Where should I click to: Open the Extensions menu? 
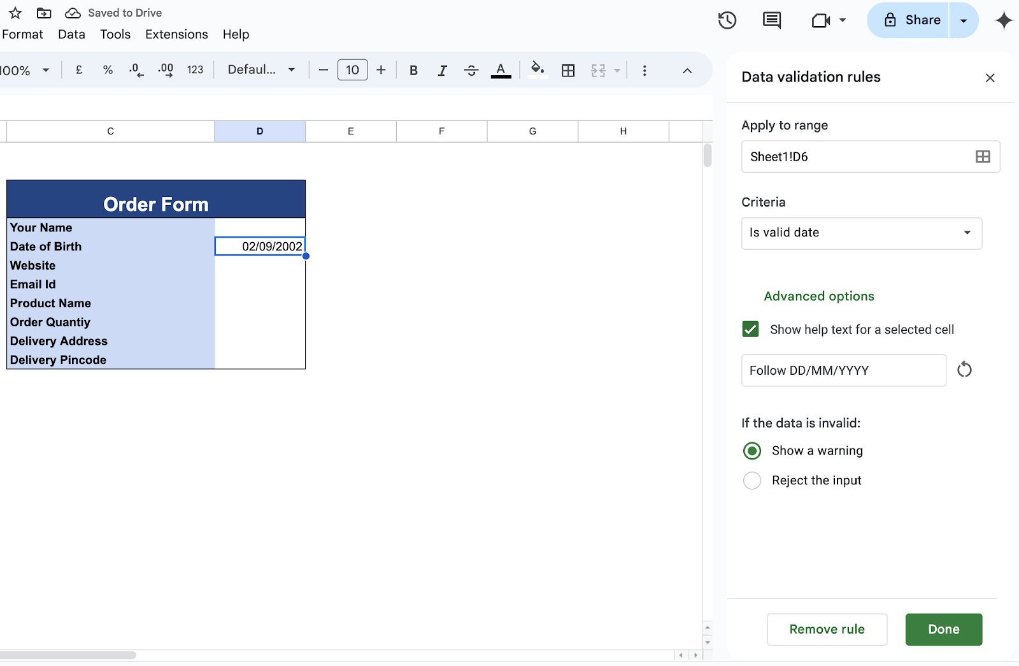pos(176,34)
